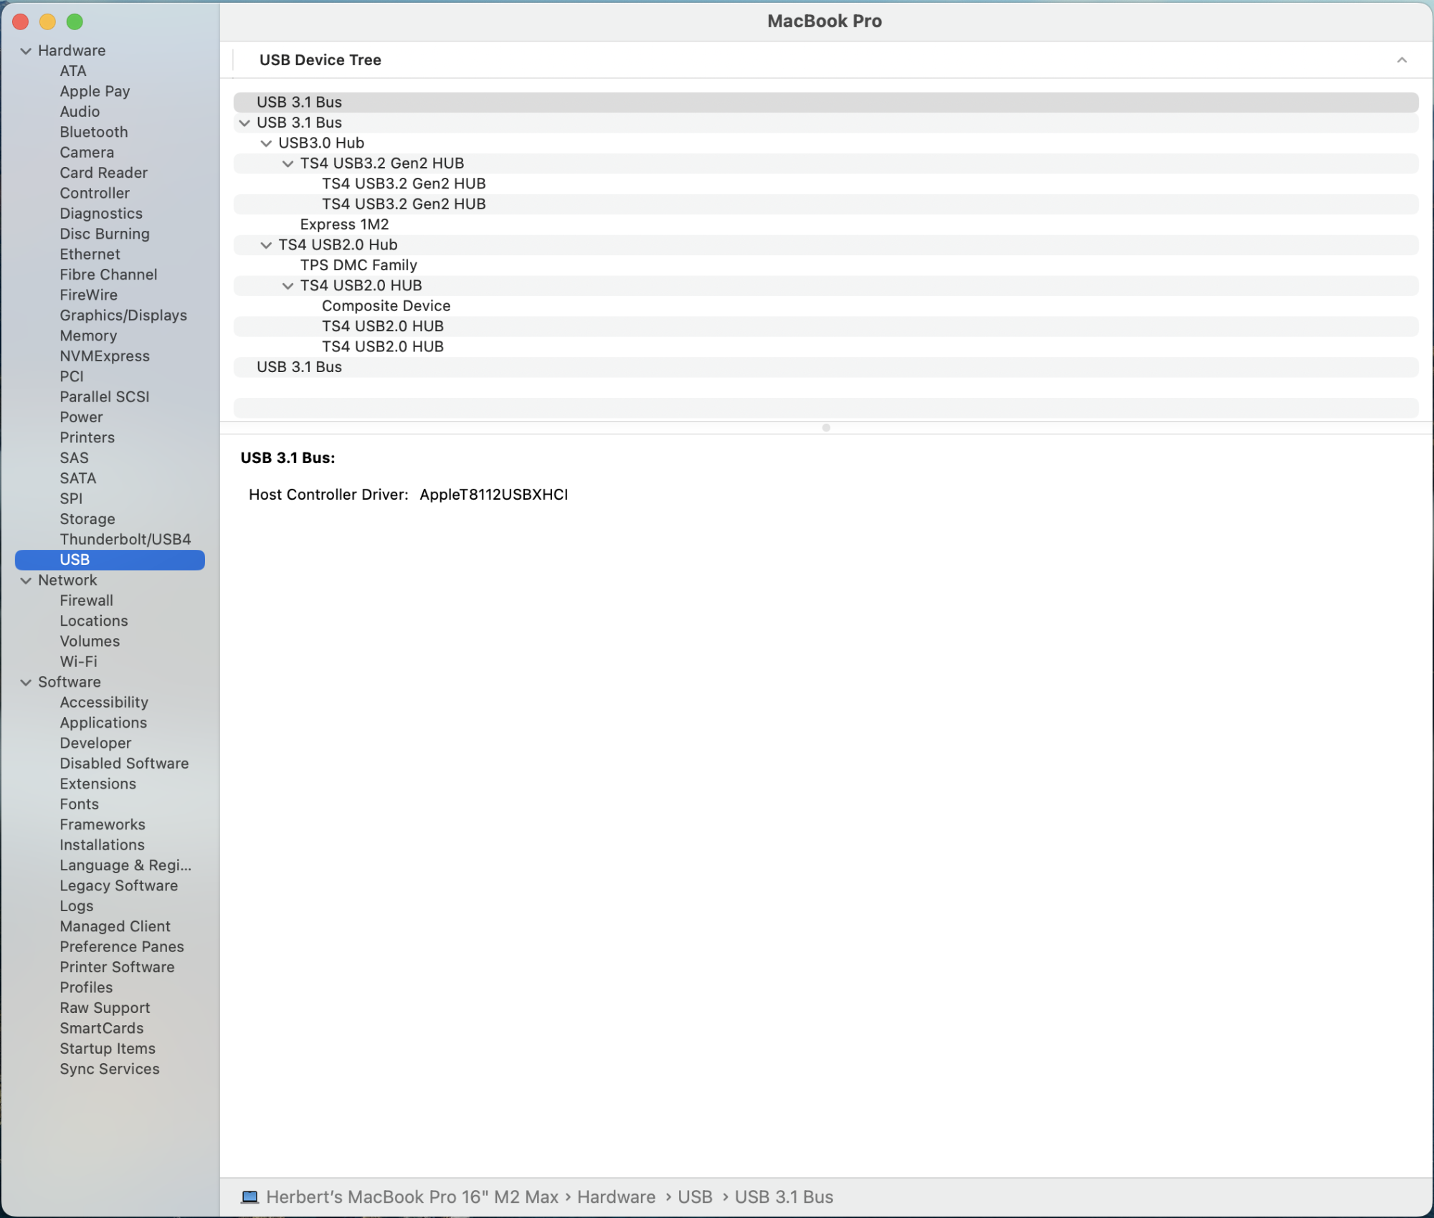Collapse the USB3.0 Hub tree node
This screenshot has height=1218, width=1434.
click(266, 143)
